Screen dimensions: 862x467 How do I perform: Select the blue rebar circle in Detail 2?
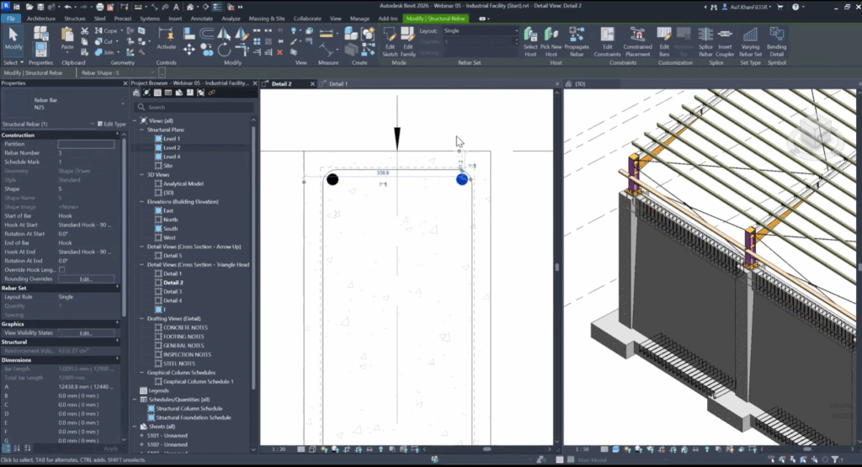[x=462, y=179]
